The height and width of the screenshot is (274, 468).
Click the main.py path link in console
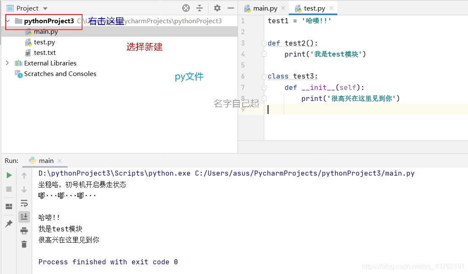point(305,173)
